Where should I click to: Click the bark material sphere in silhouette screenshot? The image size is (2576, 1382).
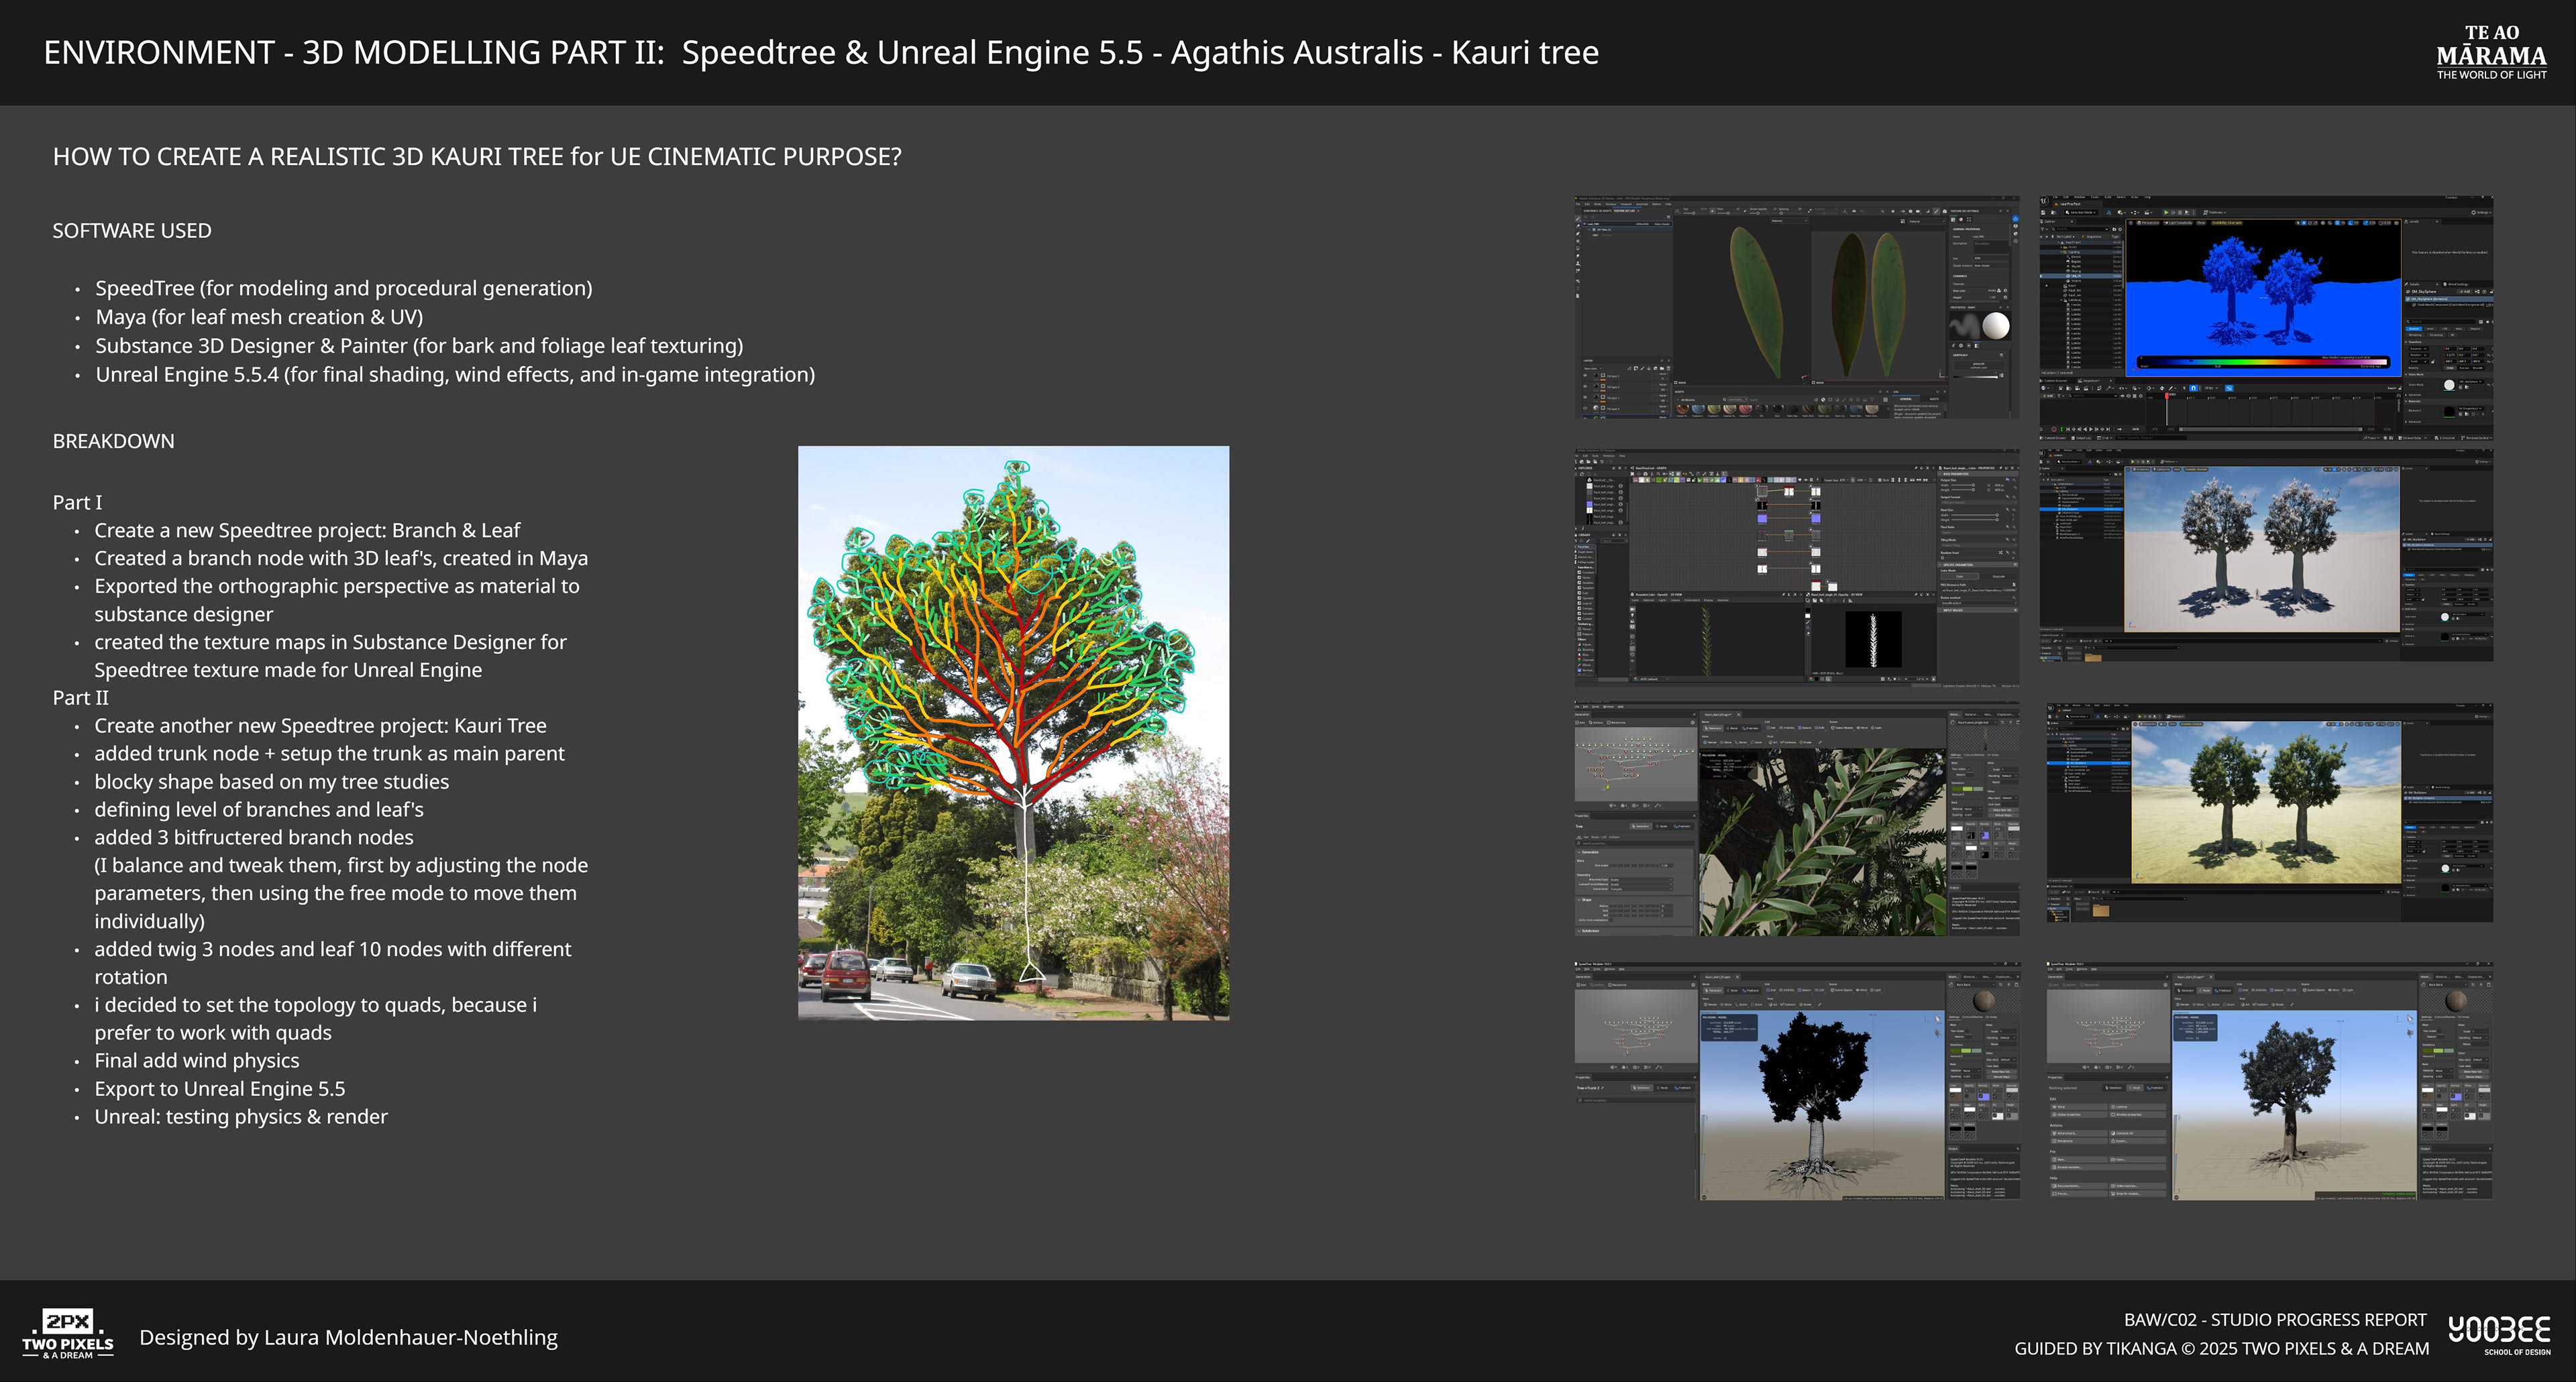1984,1001
